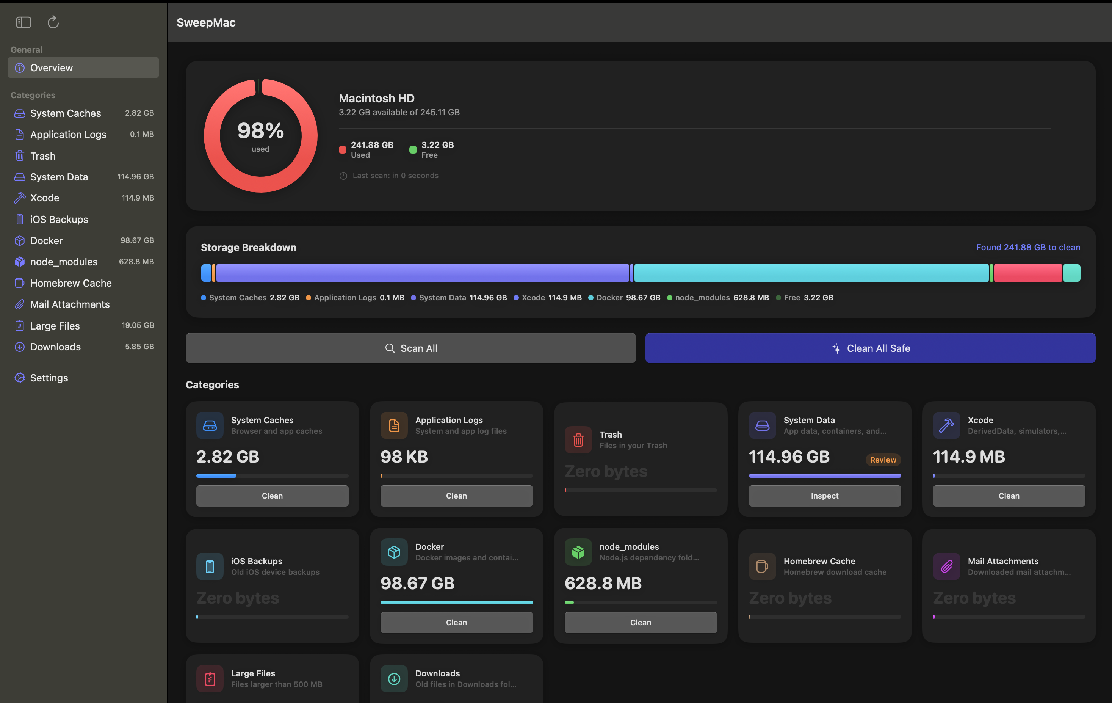The width and height of the screenshot is (1112, 703).
Task: Click the Found 241.88 GB to clean link
Action: (x=1027, y=247)
